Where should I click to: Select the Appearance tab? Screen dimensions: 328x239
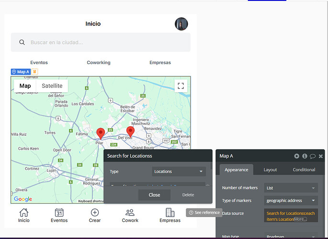(x=237, y=170)
